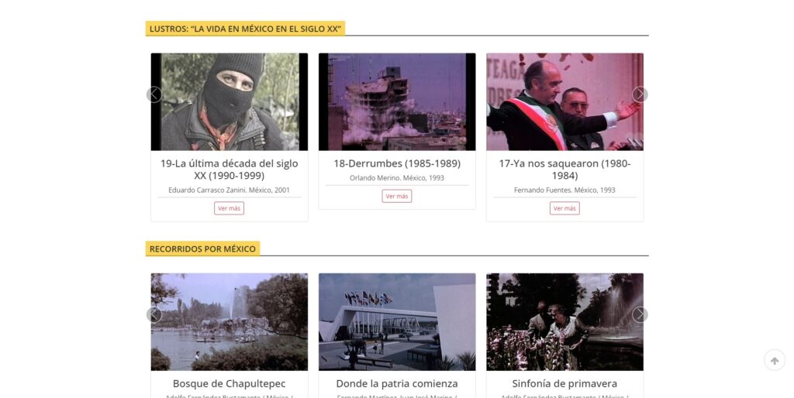Click Ver más under 17-Ya nos saquearon
The width and height of the screenshot is (794, 398).
point(564,208)
